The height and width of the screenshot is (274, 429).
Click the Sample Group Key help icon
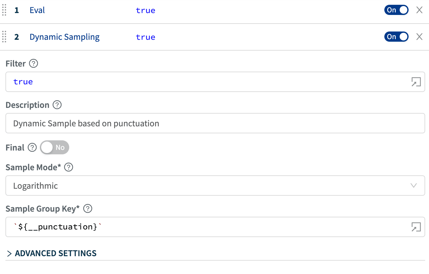[x=88, y=209]
